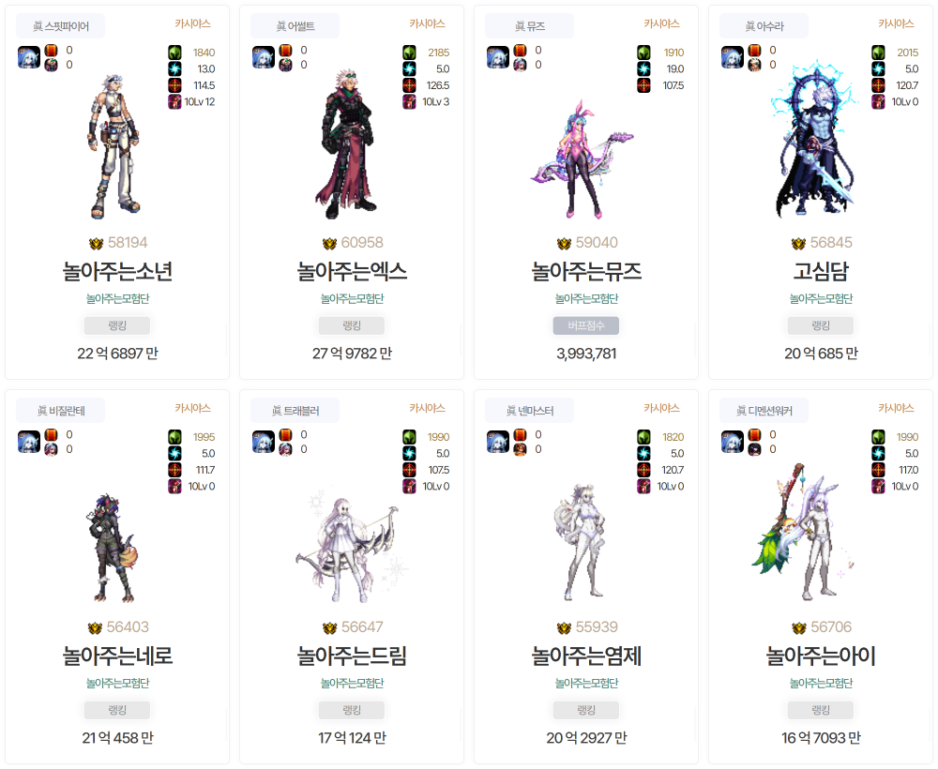The image size is (938, 769).
Task: Open the 놀아주는모험단 link under 고심담
Action: click(821, 298)
